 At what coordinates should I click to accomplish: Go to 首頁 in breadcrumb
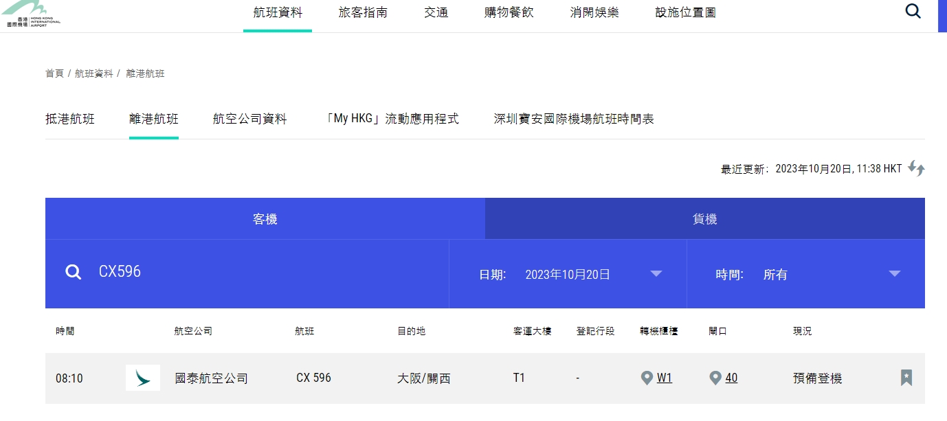54,73
